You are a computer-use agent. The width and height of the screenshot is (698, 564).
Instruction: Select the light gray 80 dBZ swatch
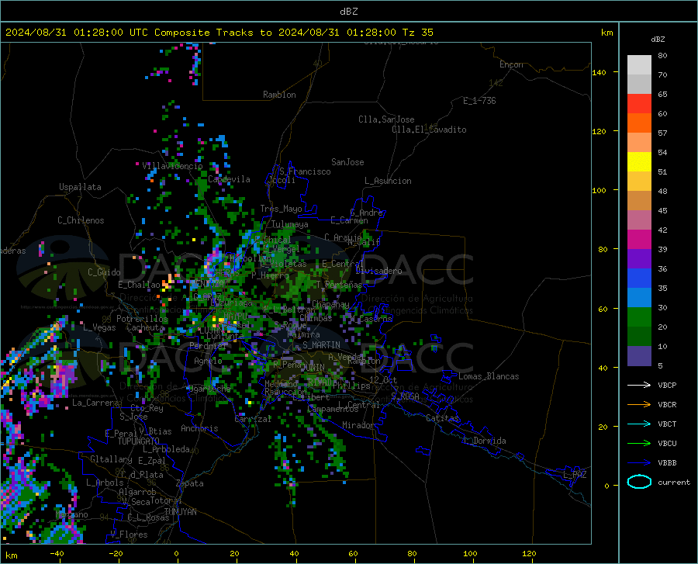tap(639, 65)
